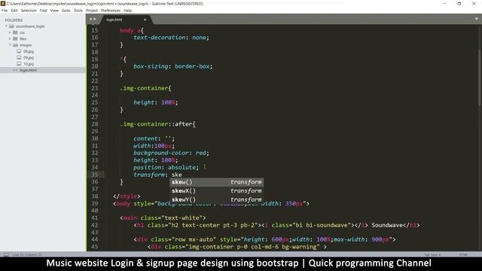Click the unsaved dot on login.html tab
The width and height of the screenshot is (482, 271).
pyautogui.click(x=145, y=20)
